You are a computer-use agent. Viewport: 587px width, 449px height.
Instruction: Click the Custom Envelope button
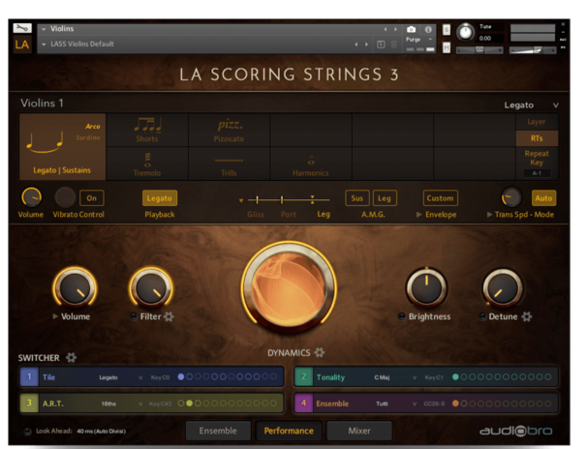click(440, 198)
